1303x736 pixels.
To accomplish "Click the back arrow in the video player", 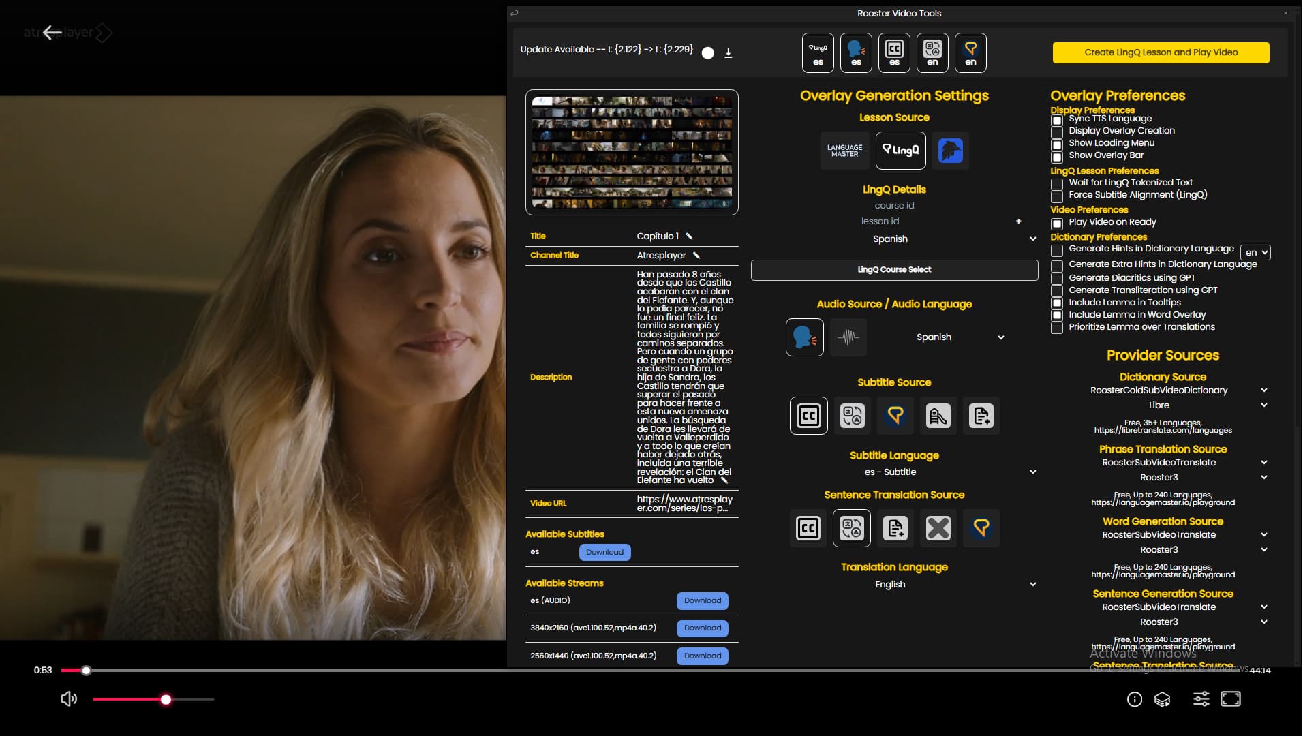I will (52, 33).
